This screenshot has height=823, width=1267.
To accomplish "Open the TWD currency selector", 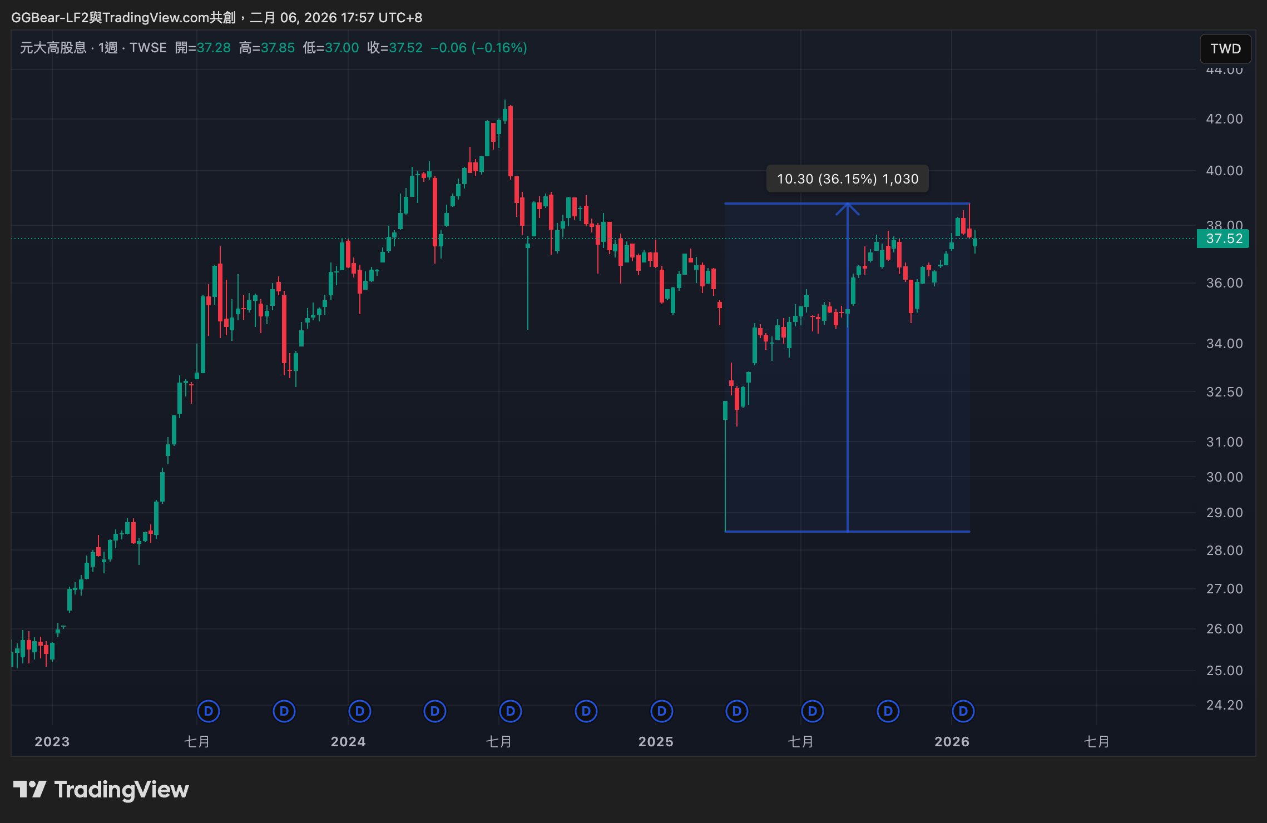I will (x=1225, y=49).
